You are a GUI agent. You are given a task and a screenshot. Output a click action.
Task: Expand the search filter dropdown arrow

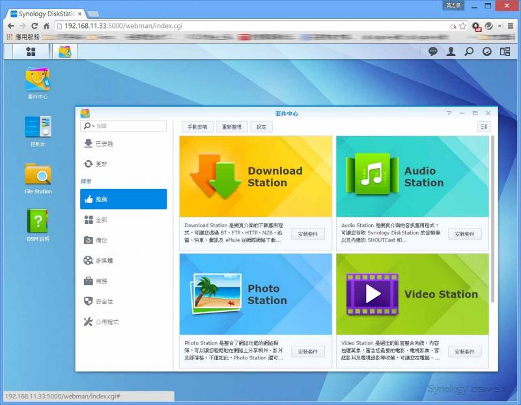[93, 126]
